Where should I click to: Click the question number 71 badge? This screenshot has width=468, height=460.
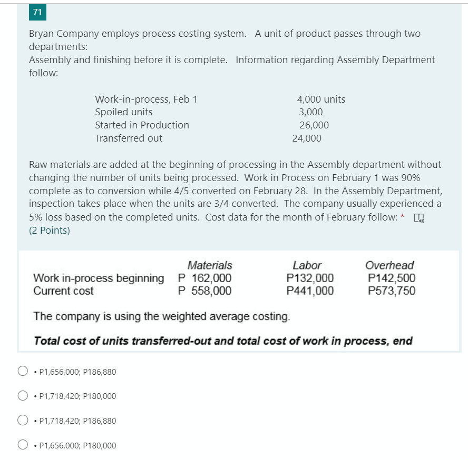(x=37, y=12)
